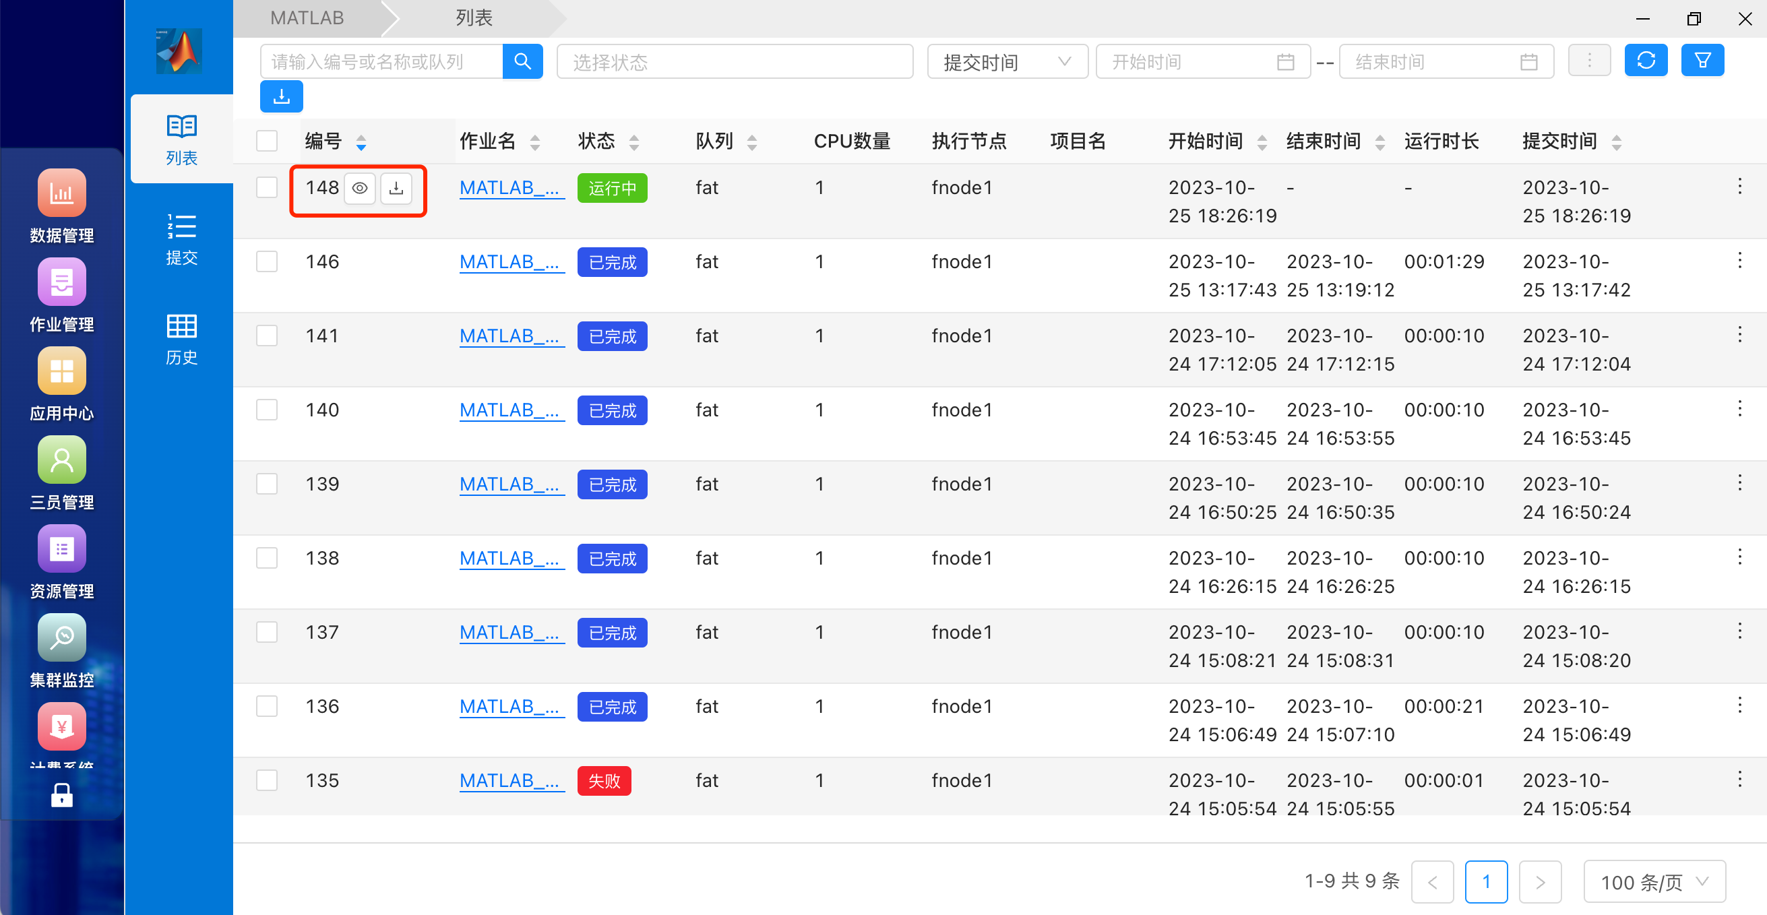This screenshot has height=915, width=1767.
Task: Open job name link for job 146
Action: tap(511, 262)
